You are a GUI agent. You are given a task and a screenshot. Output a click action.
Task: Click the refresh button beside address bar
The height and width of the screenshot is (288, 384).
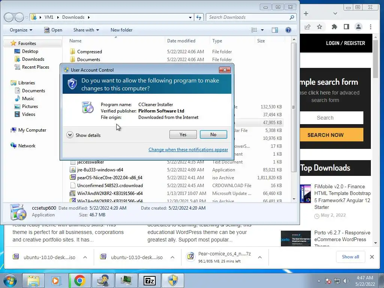199,17
